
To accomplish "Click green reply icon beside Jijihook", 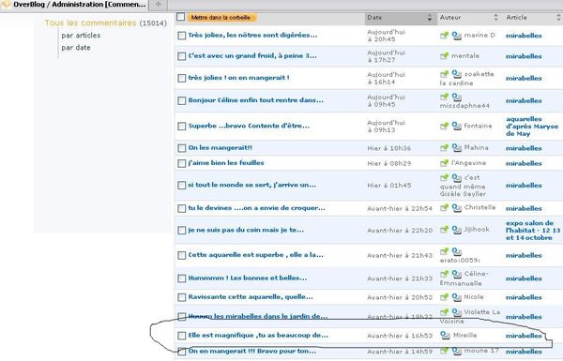I will point(444,229).
